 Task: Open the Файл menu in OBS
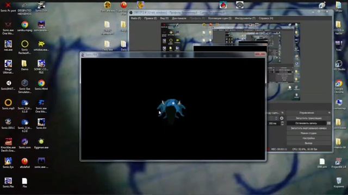pos(136,18)
